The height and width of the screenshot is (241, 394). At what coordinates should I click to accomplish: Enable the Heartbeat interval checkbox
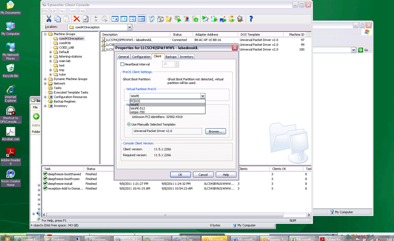[x=122, y=64]
